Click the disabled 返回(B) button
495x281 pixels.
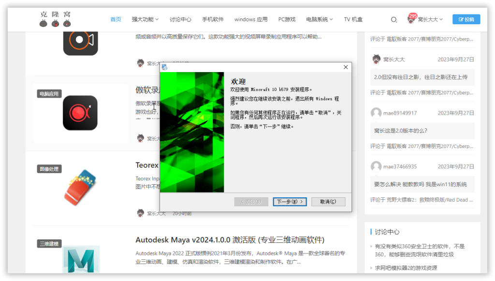click(x=251, y=201)
